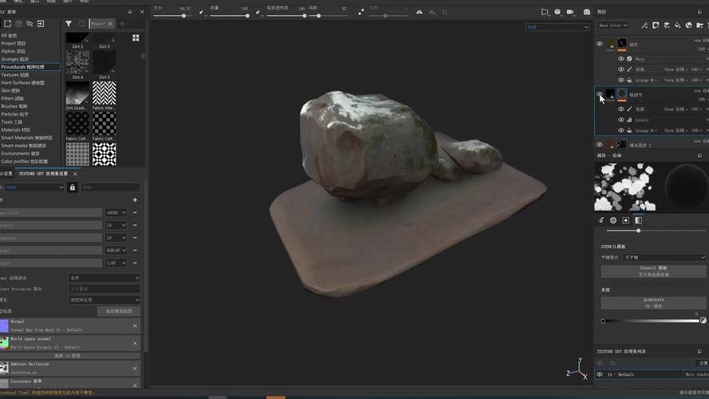Open the texture size dropdown
Screen dimensions: 709x399
tap(34, 188)
